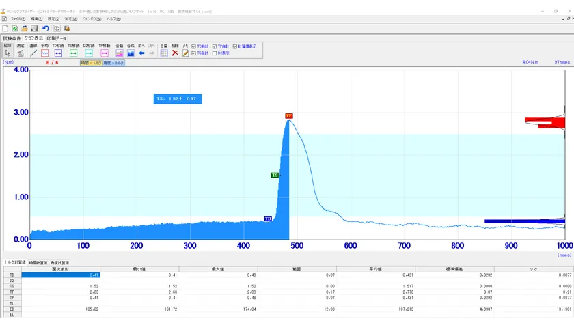Switch to the 時間計算値 tab

click(x=38, y=262)
